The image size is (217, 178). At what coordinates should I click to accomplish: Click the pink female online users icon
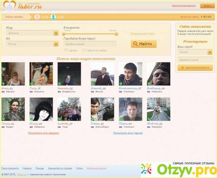[x=37, y=17]
